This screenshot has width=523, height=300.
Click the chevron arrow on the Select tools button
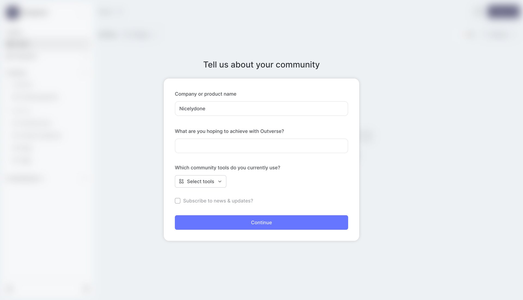[x=220, y=181]
